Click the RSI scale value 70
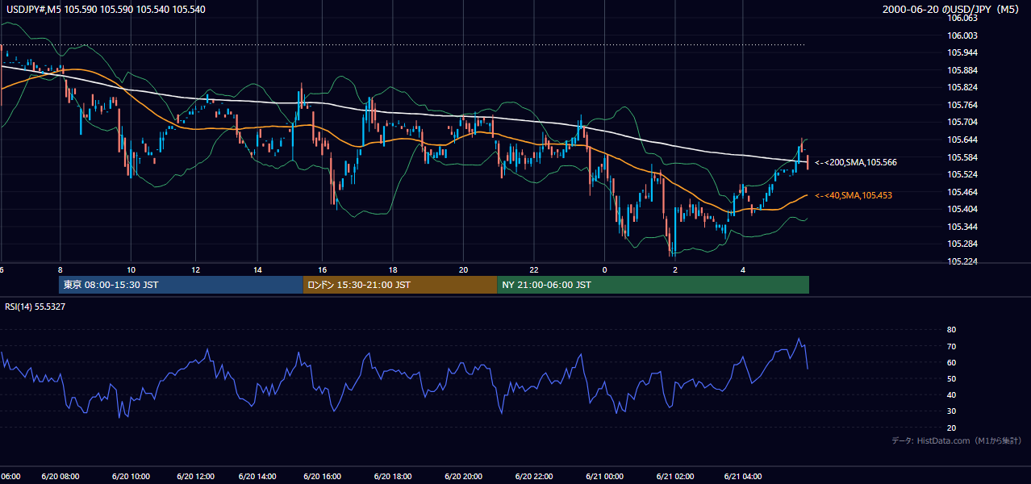 pos(951,346)
